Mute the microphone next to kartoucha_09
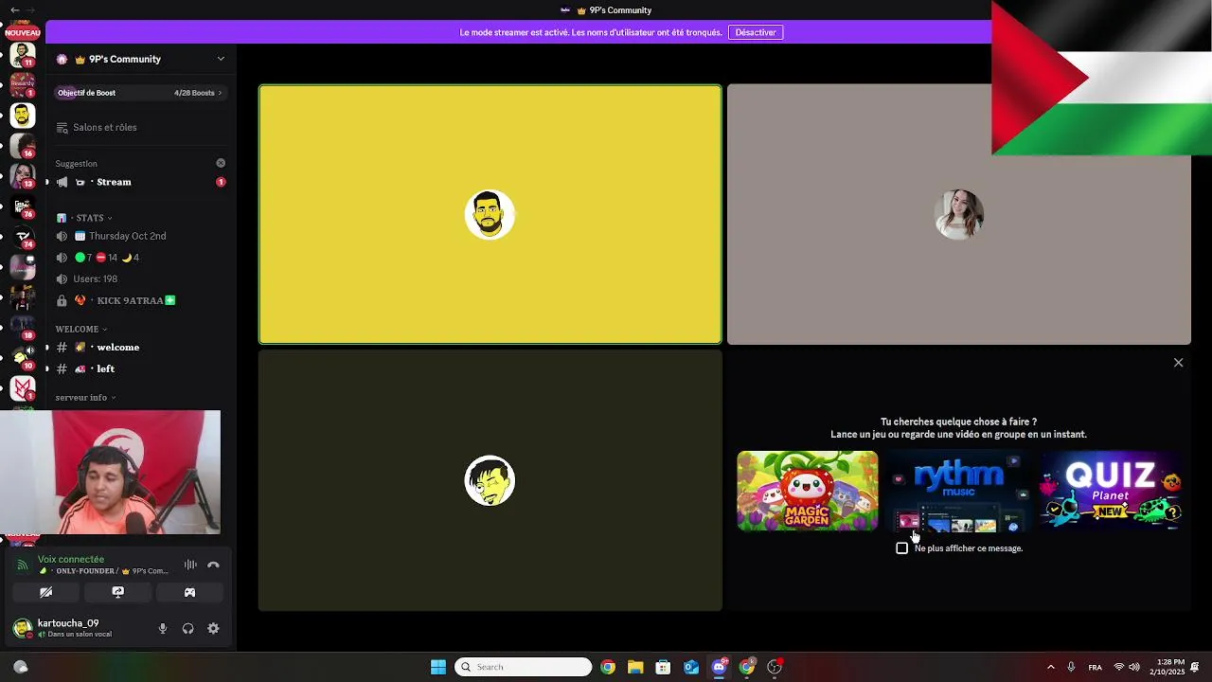The image size is (1212, 682). point(162,628)
